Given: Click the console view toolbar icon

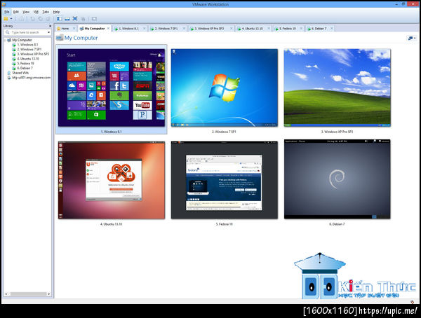Looking at the screenshot, I should click(x=94, y=19).
